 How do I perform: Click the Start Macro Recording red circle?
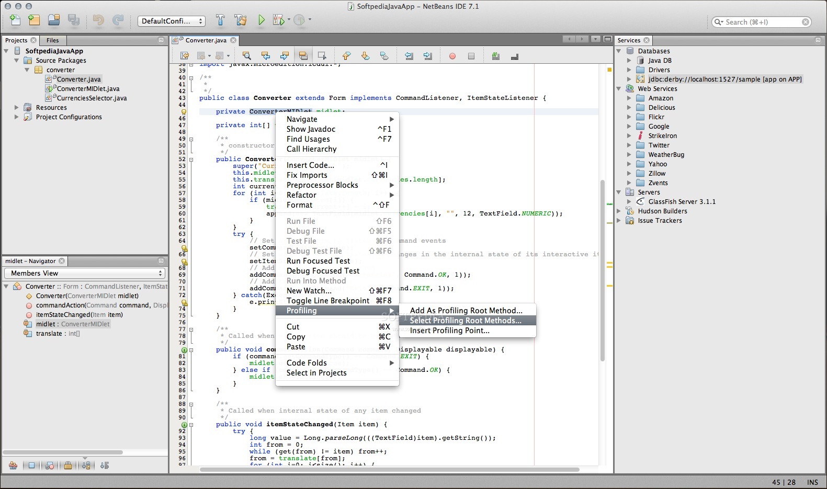[452, 56]
